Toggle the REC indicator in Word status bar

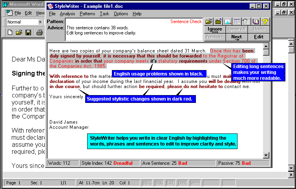click(147, 183)
